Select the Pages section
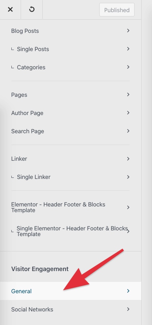The width and height of the screenshot is (152, 325). click(x=70, y=95)
